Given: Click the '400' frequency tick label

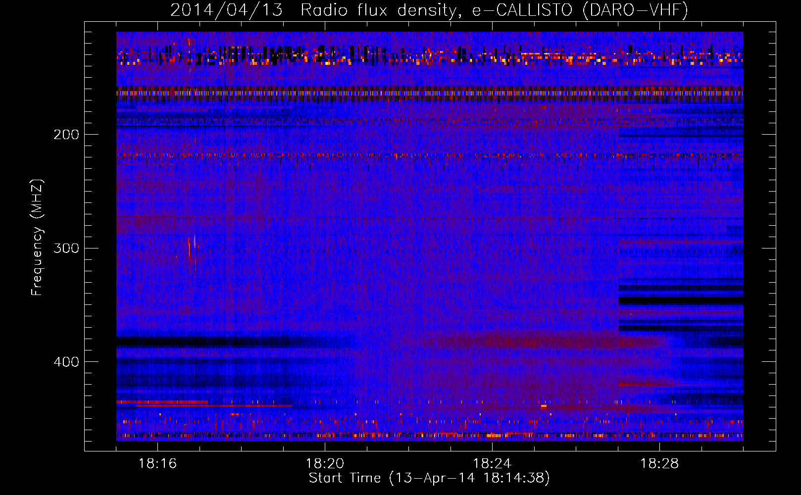Looking at the screenshot, I should (66, 362).
